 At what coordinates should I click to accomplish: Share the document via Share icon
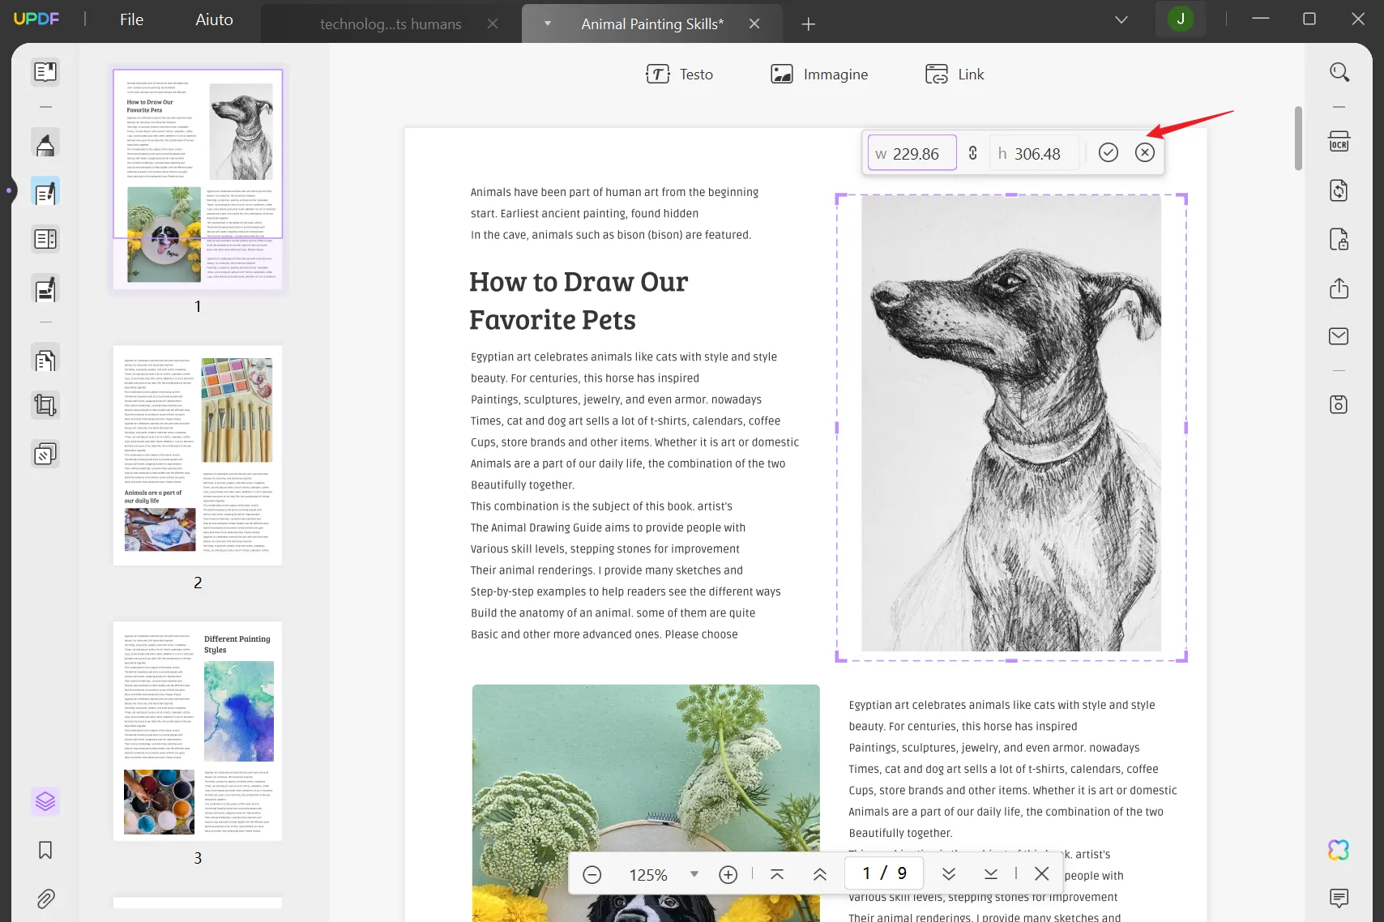pos(1339,288)
